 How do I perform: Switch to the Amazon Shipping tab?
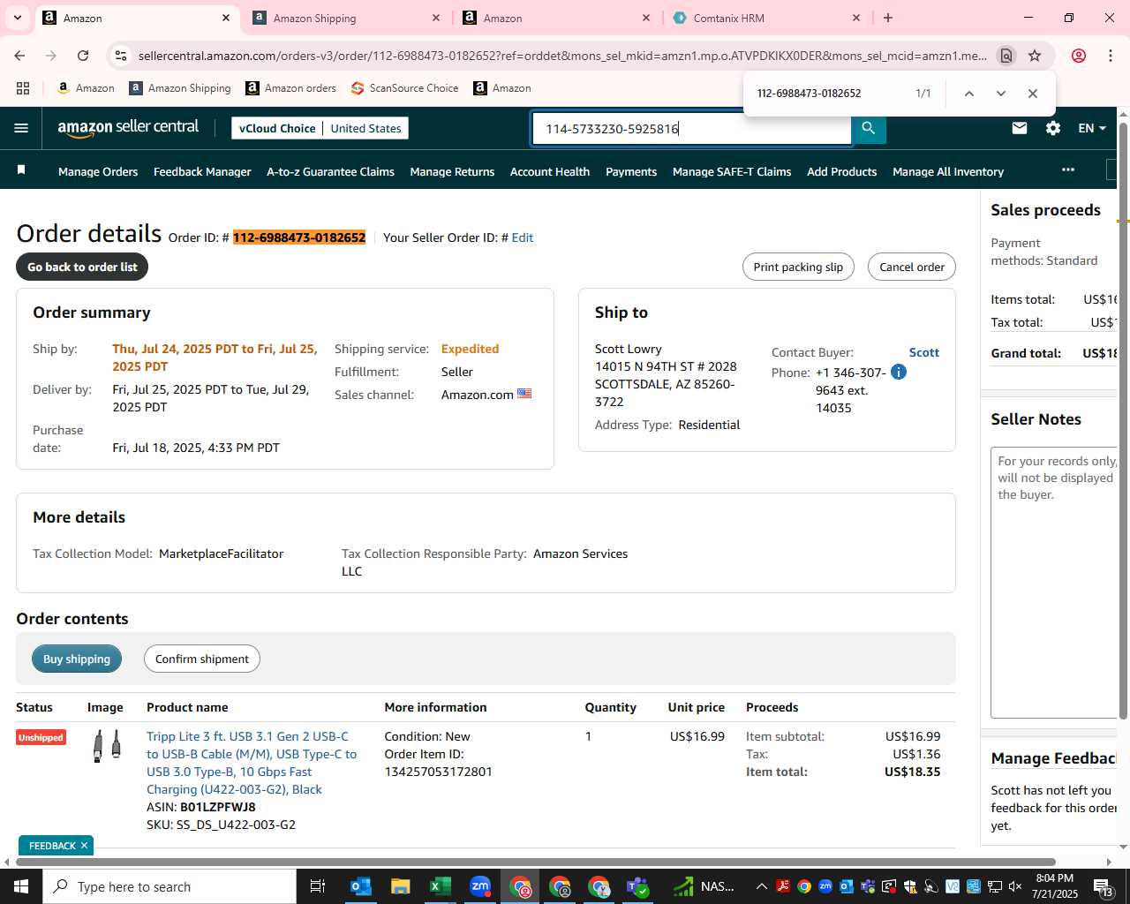[346, 18]
